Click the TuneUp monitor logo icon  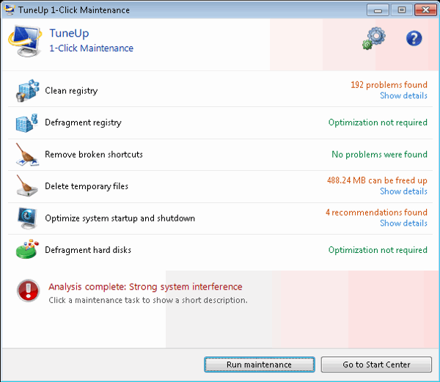pos(25,40)
